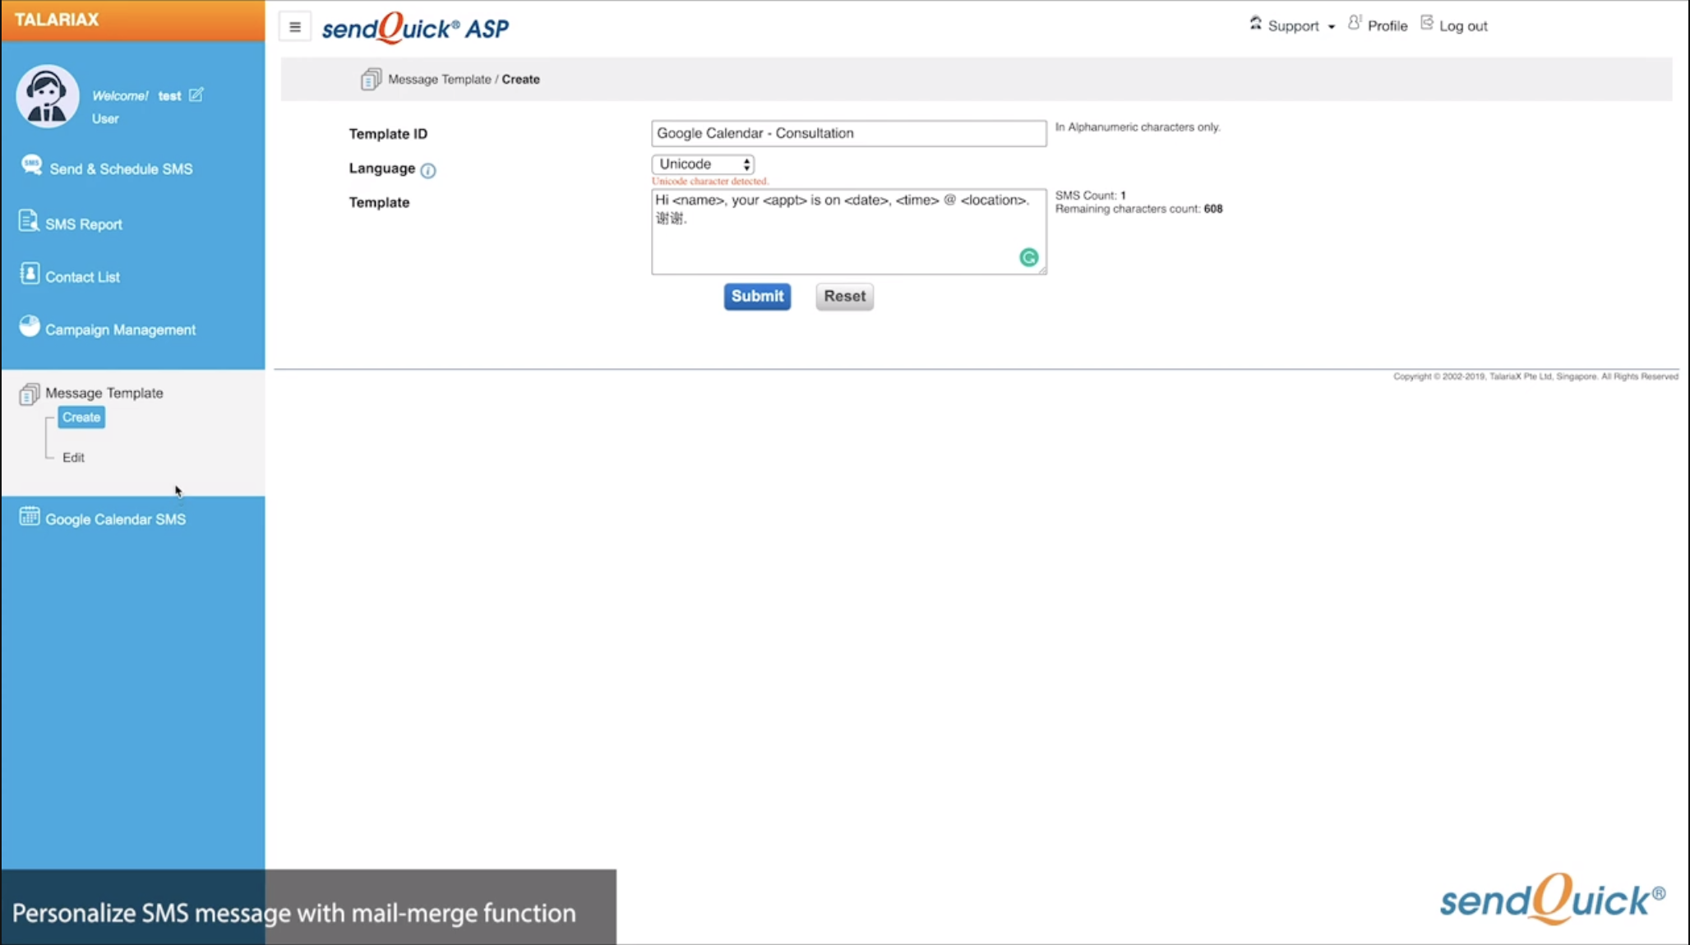
Task: Click the Campaign Management pie icon
Action: pos(30,326)
